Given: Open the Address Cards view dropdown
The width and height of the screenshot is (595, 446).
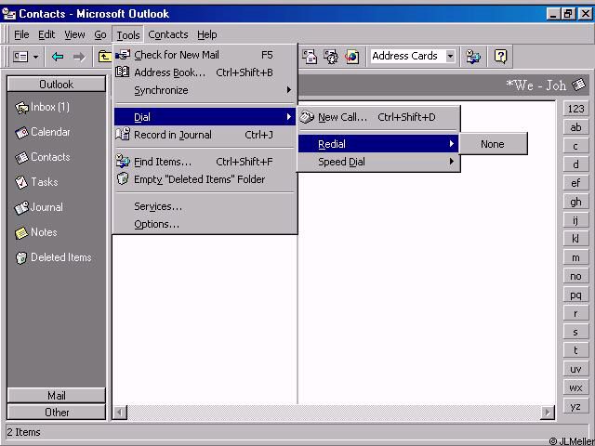Looking at the screenshot, I should click(x=450, y=57).
